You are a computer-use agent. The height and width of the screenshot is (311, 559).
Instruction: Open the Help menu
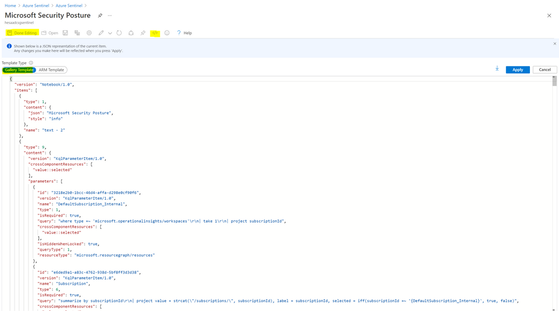click(185, 33)
